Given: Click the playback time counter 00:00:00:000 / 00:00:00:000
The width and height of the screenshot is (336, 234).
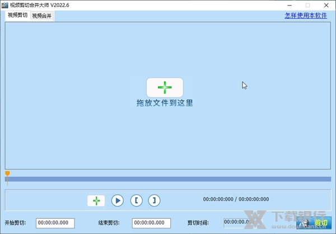Looking at the screenshot, I should point(236,199).
